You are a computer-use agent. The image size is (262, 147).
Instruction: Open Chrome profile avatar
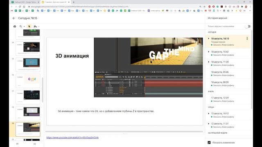[246, 7]
